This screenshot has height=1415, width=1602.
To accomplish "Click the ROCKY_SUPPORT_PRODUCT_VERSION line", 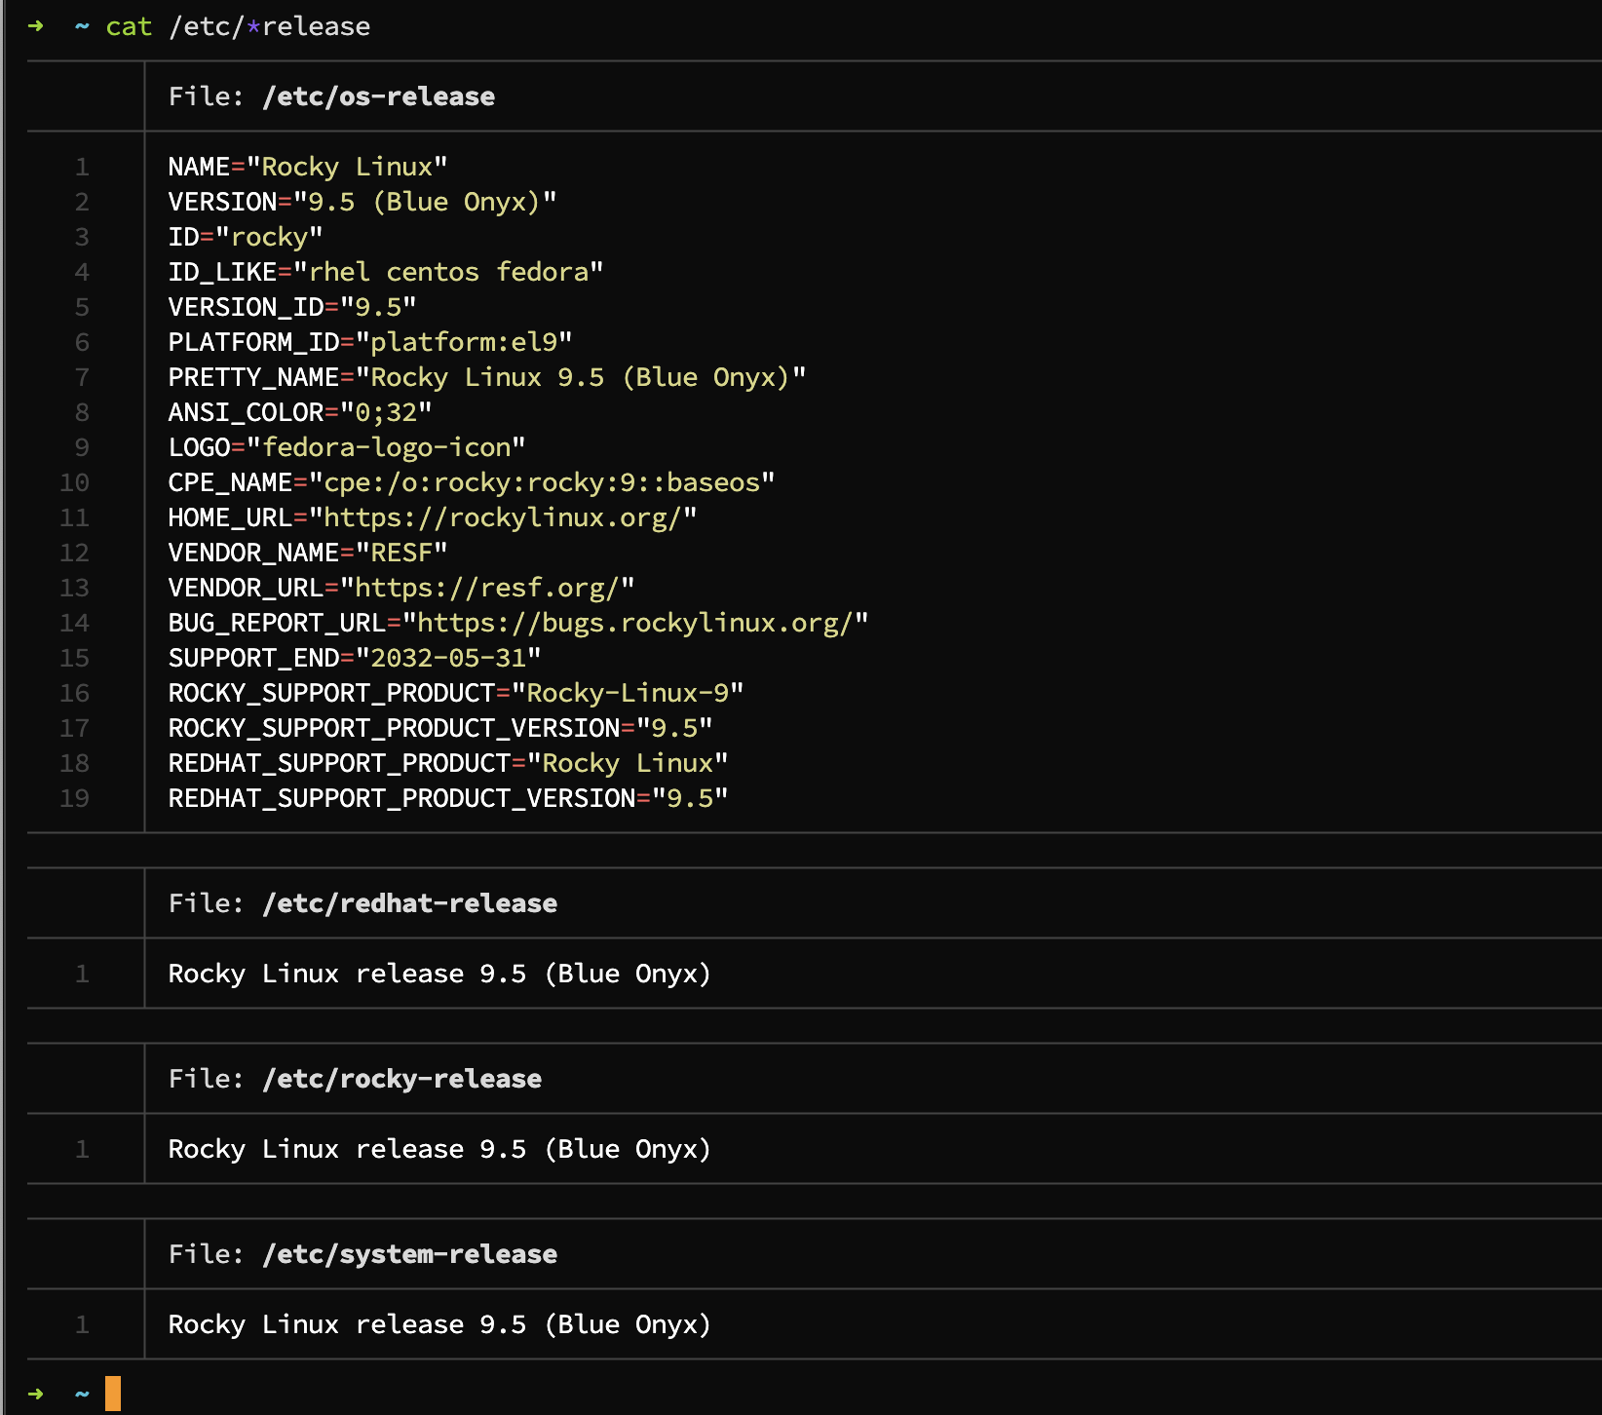I will point(440,728).
